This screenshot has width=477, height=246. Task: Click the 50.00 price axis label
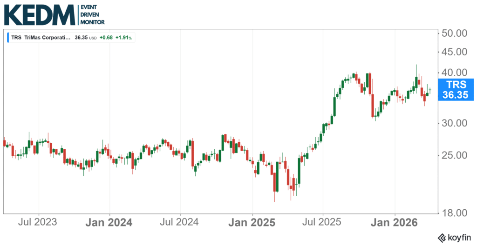tap(454, 33)
